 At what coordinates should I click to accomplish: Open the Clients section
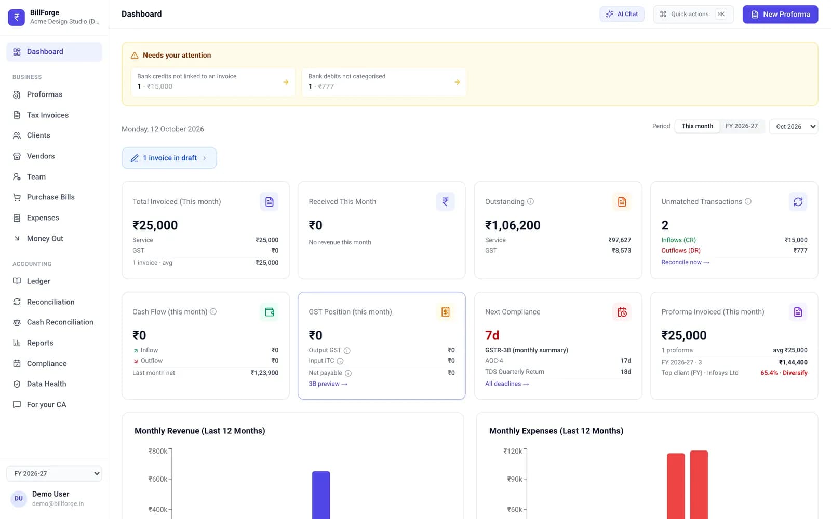pyautogui.click(x=54, y=135)
